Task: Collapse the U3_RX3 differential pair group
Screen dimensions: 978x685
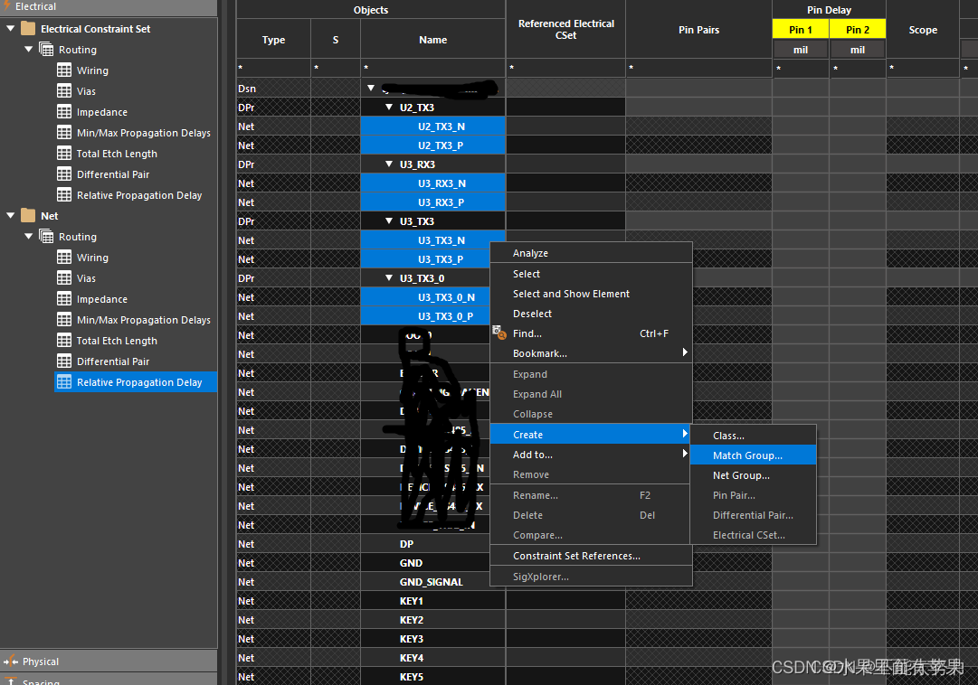Action: (x=389, y=164)
